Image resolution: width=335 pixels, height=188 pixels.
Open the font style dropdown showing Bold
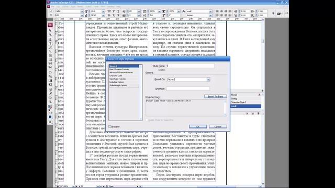tap(82, 15)
